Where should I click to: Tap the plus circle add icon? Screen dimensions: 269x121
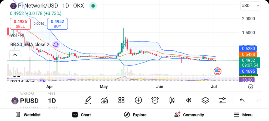(x=138, y=100)
